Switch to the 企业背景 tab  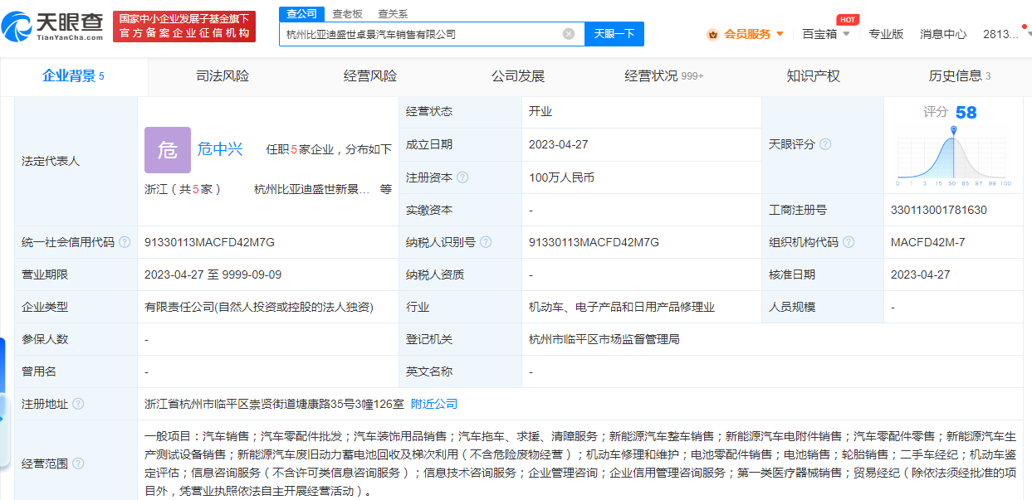click(x=73, y=76)
